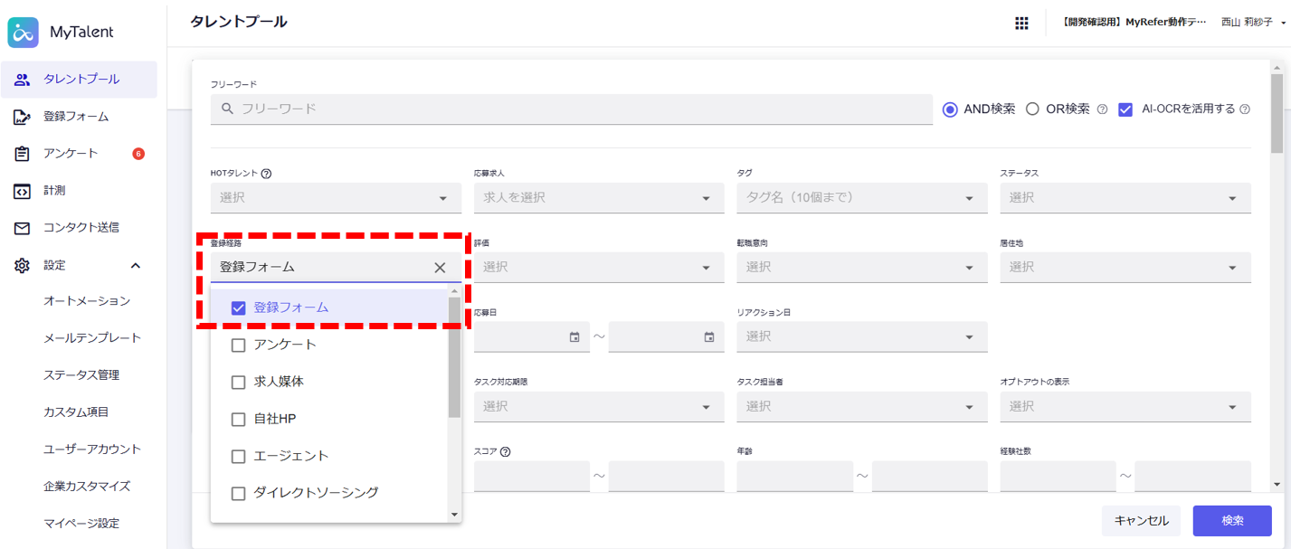
Task: Check the アンケート option in list
Action: (239, 345)
